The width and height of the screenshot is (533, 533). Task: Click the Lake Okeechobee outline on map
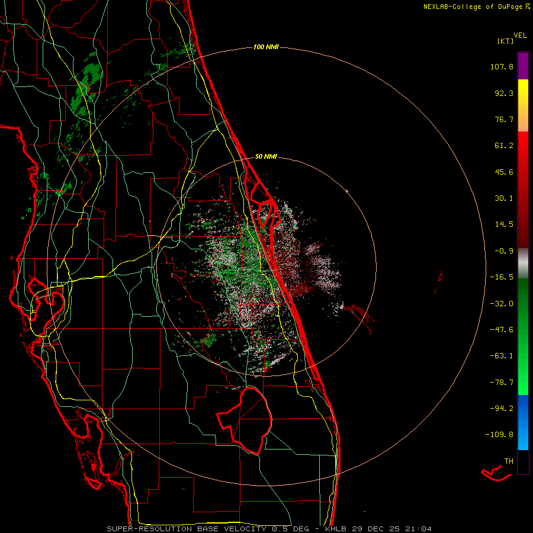[245, 420]
